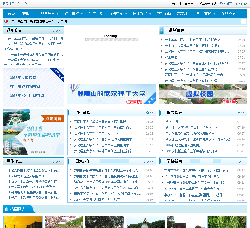Open 武汉理工大学2015年艺术类专业招生简章

click(101, 145)
